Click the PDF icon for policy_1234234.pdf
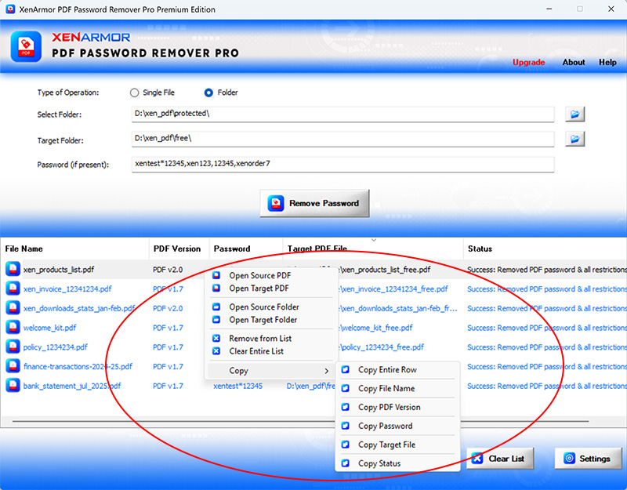627x490 pixels. 13,347
